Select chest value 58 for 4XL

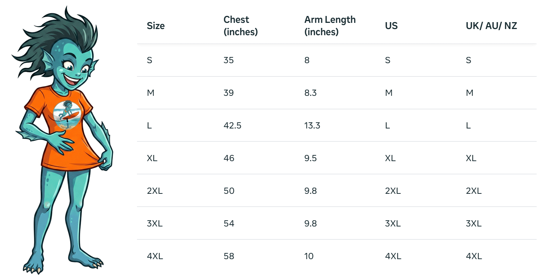(x=229, y=256)
